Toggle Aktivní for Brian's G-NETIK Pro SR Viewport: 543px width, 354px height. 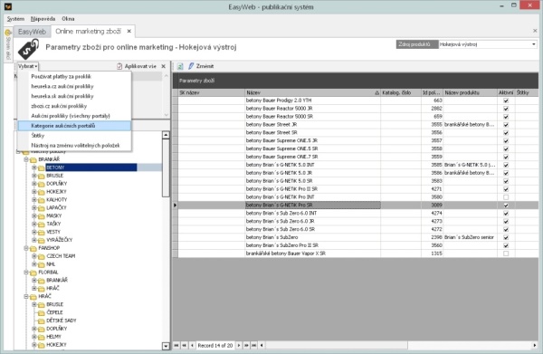click(506, 205)
